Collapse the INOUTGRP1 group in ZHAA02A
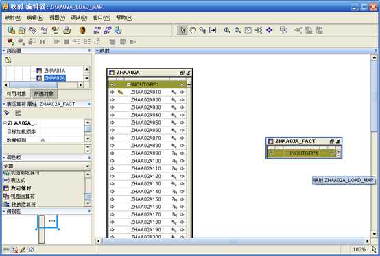This screenshot has height=256, width=380. 128,84
